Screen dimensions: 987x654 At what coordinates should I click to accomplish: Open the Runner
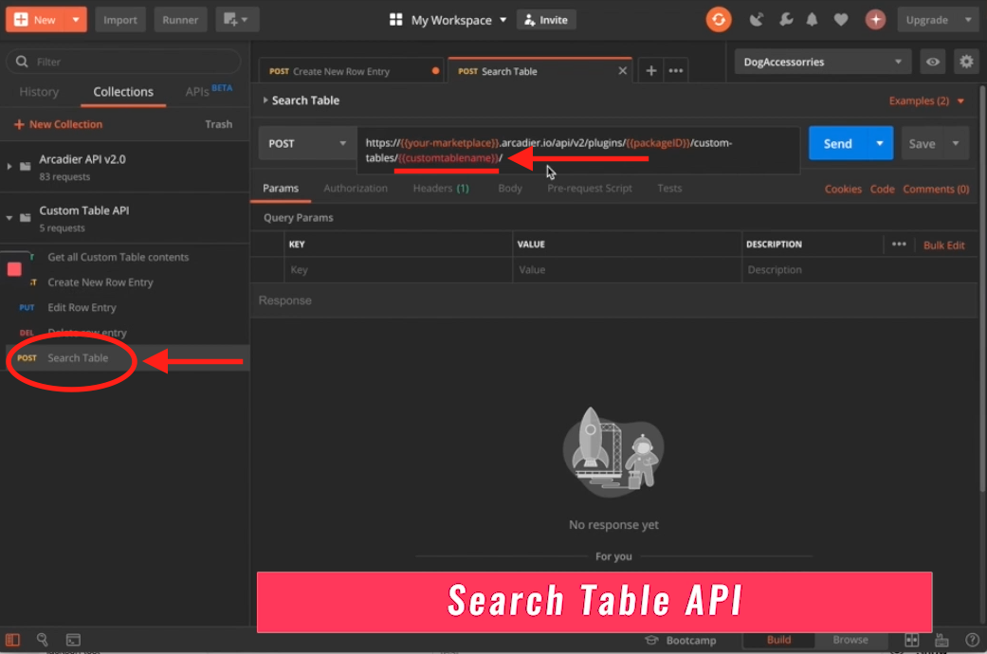pyautogui.click(x=180, y=20)
